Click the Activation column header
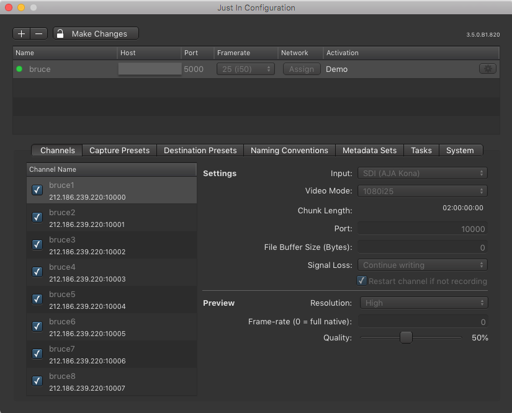Image resolution: width=512 pixels, height=413 pixels. click(411, 53)
